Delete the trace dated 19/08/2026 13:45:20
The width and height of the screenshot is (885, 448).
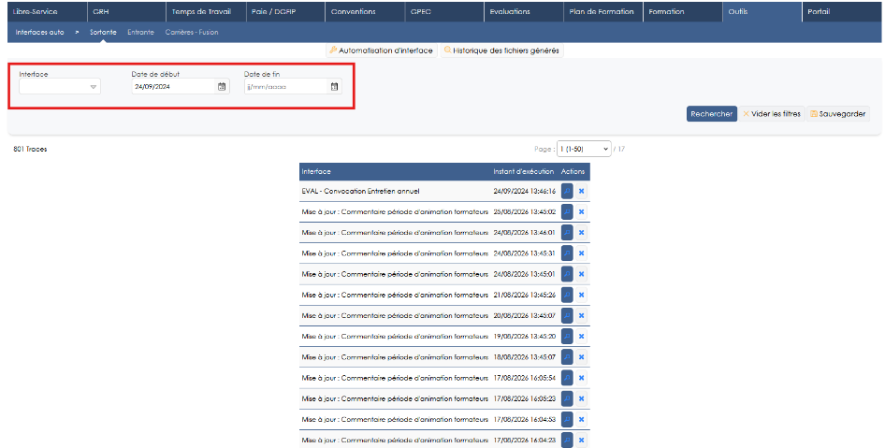point(581,337)
